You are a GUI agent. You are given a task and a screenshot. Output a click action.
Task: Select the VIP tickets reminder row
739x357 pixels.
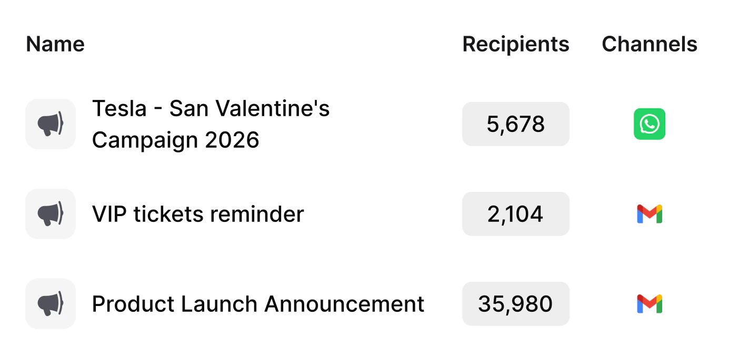coord(316,213)
